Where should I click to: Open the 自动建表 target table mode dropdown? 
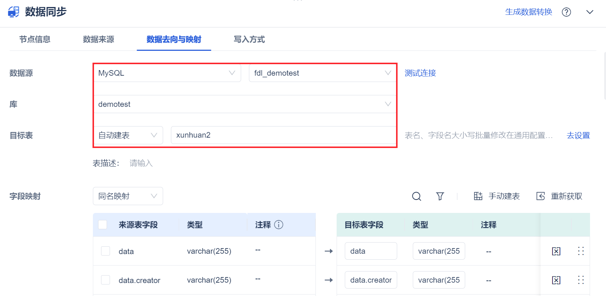[x=128, y=135]
